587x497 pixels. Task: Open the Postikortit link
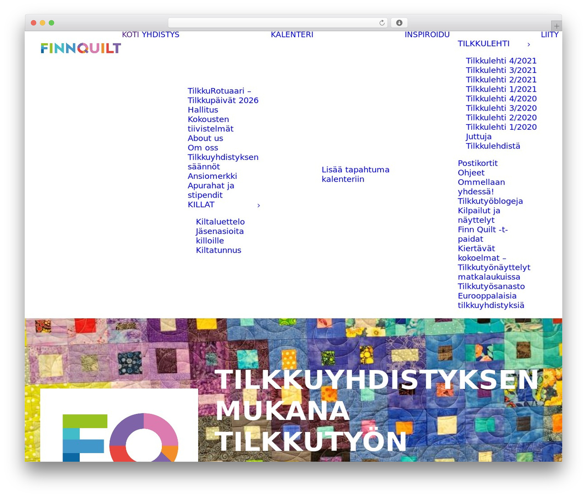point(477,163)
